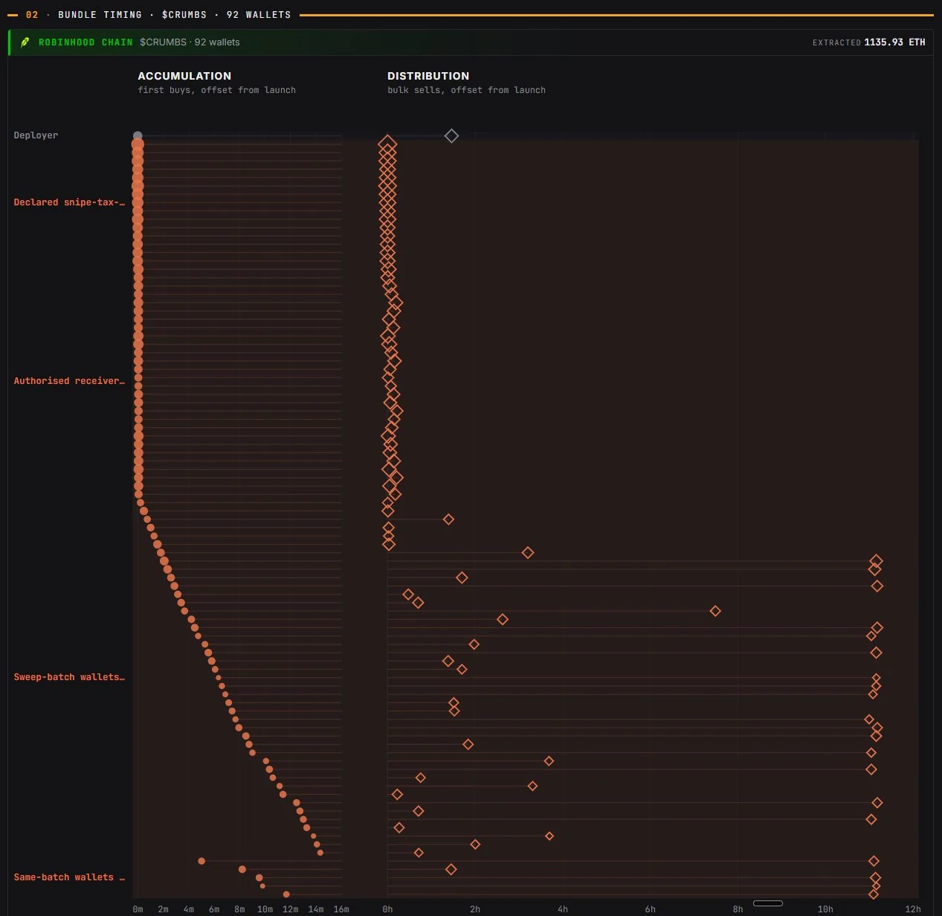Click 'first buys, offset from launch' caption

(x=217, y=90)
